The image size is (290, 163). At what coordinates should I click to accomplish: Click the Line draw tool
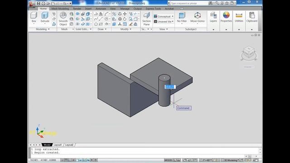[101, 19]
